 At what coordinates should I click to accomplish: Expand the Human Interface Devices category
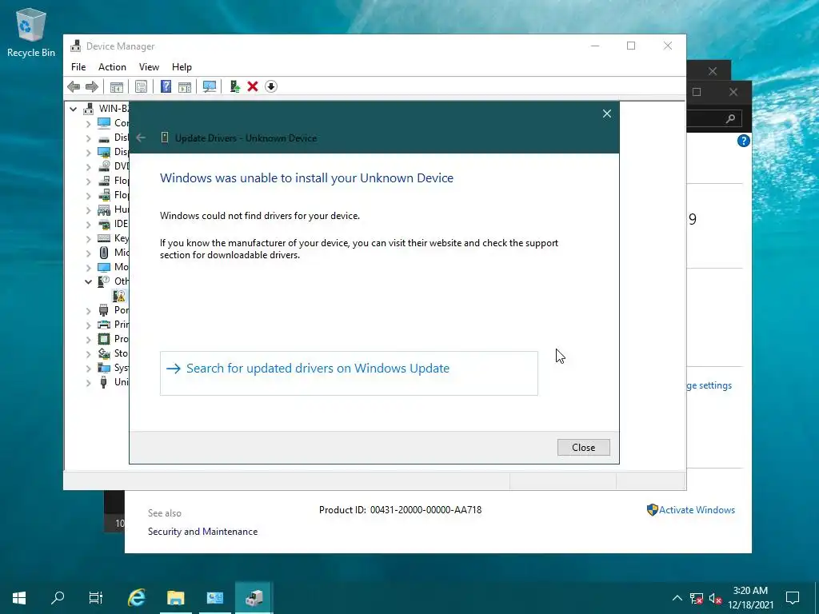click(88, 210)
